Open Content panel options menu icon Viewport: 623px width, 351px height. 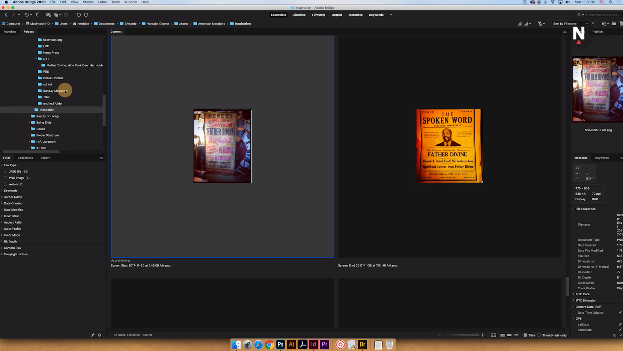565,32
